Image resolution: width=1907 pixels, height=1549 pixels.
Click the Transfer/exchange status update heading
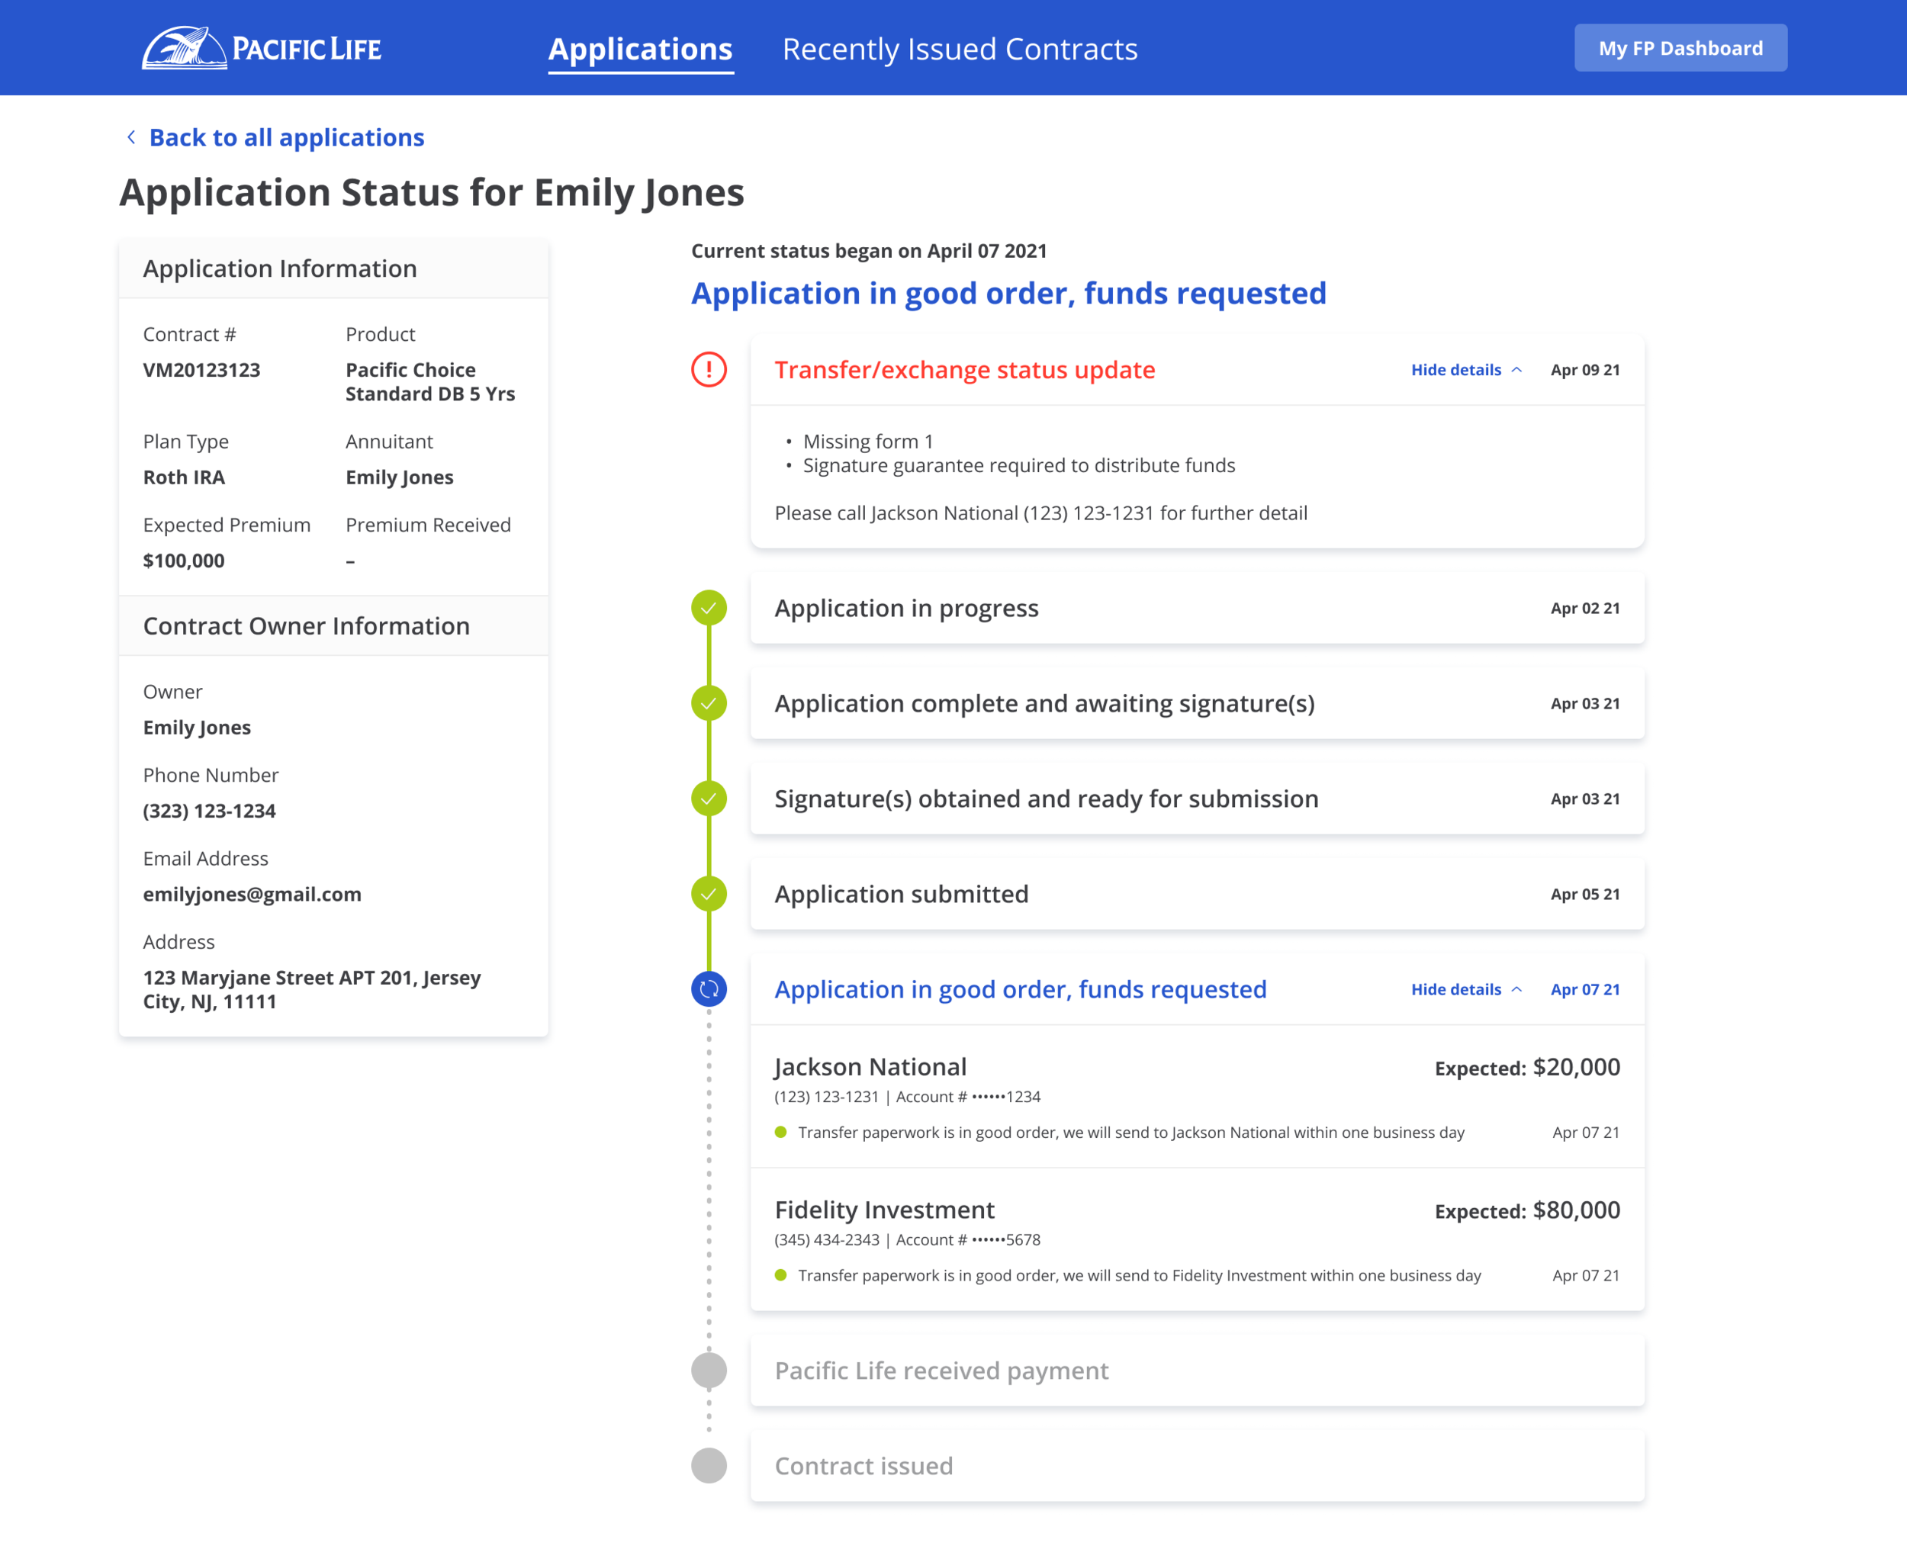click(x=963, y=369)
